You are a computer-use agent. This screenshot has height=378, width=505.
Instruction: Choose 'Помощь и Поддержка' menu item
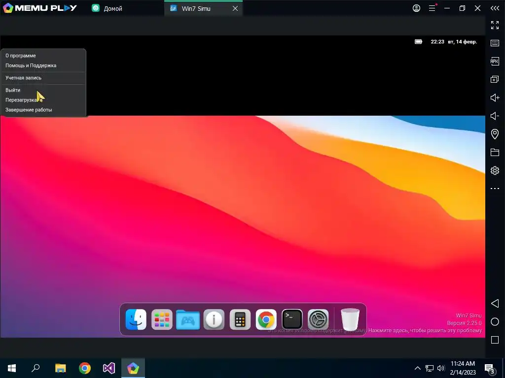click(31, 65)
